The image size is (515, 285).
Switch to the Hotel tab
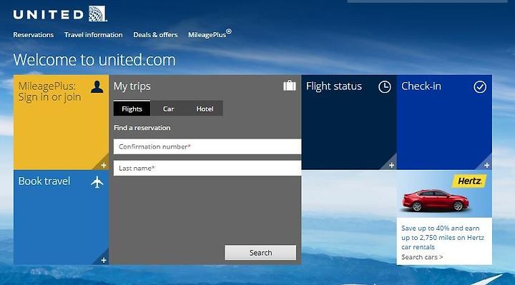point(205,109)
